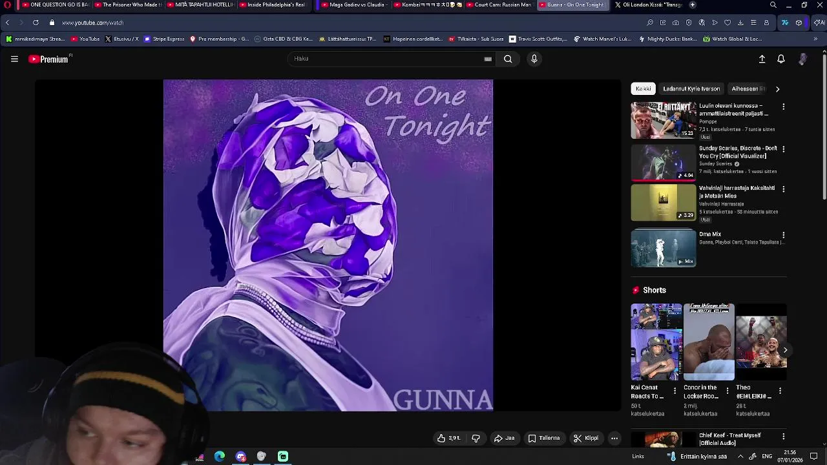
Task: Open the Windows notification center
Action: 814,457
